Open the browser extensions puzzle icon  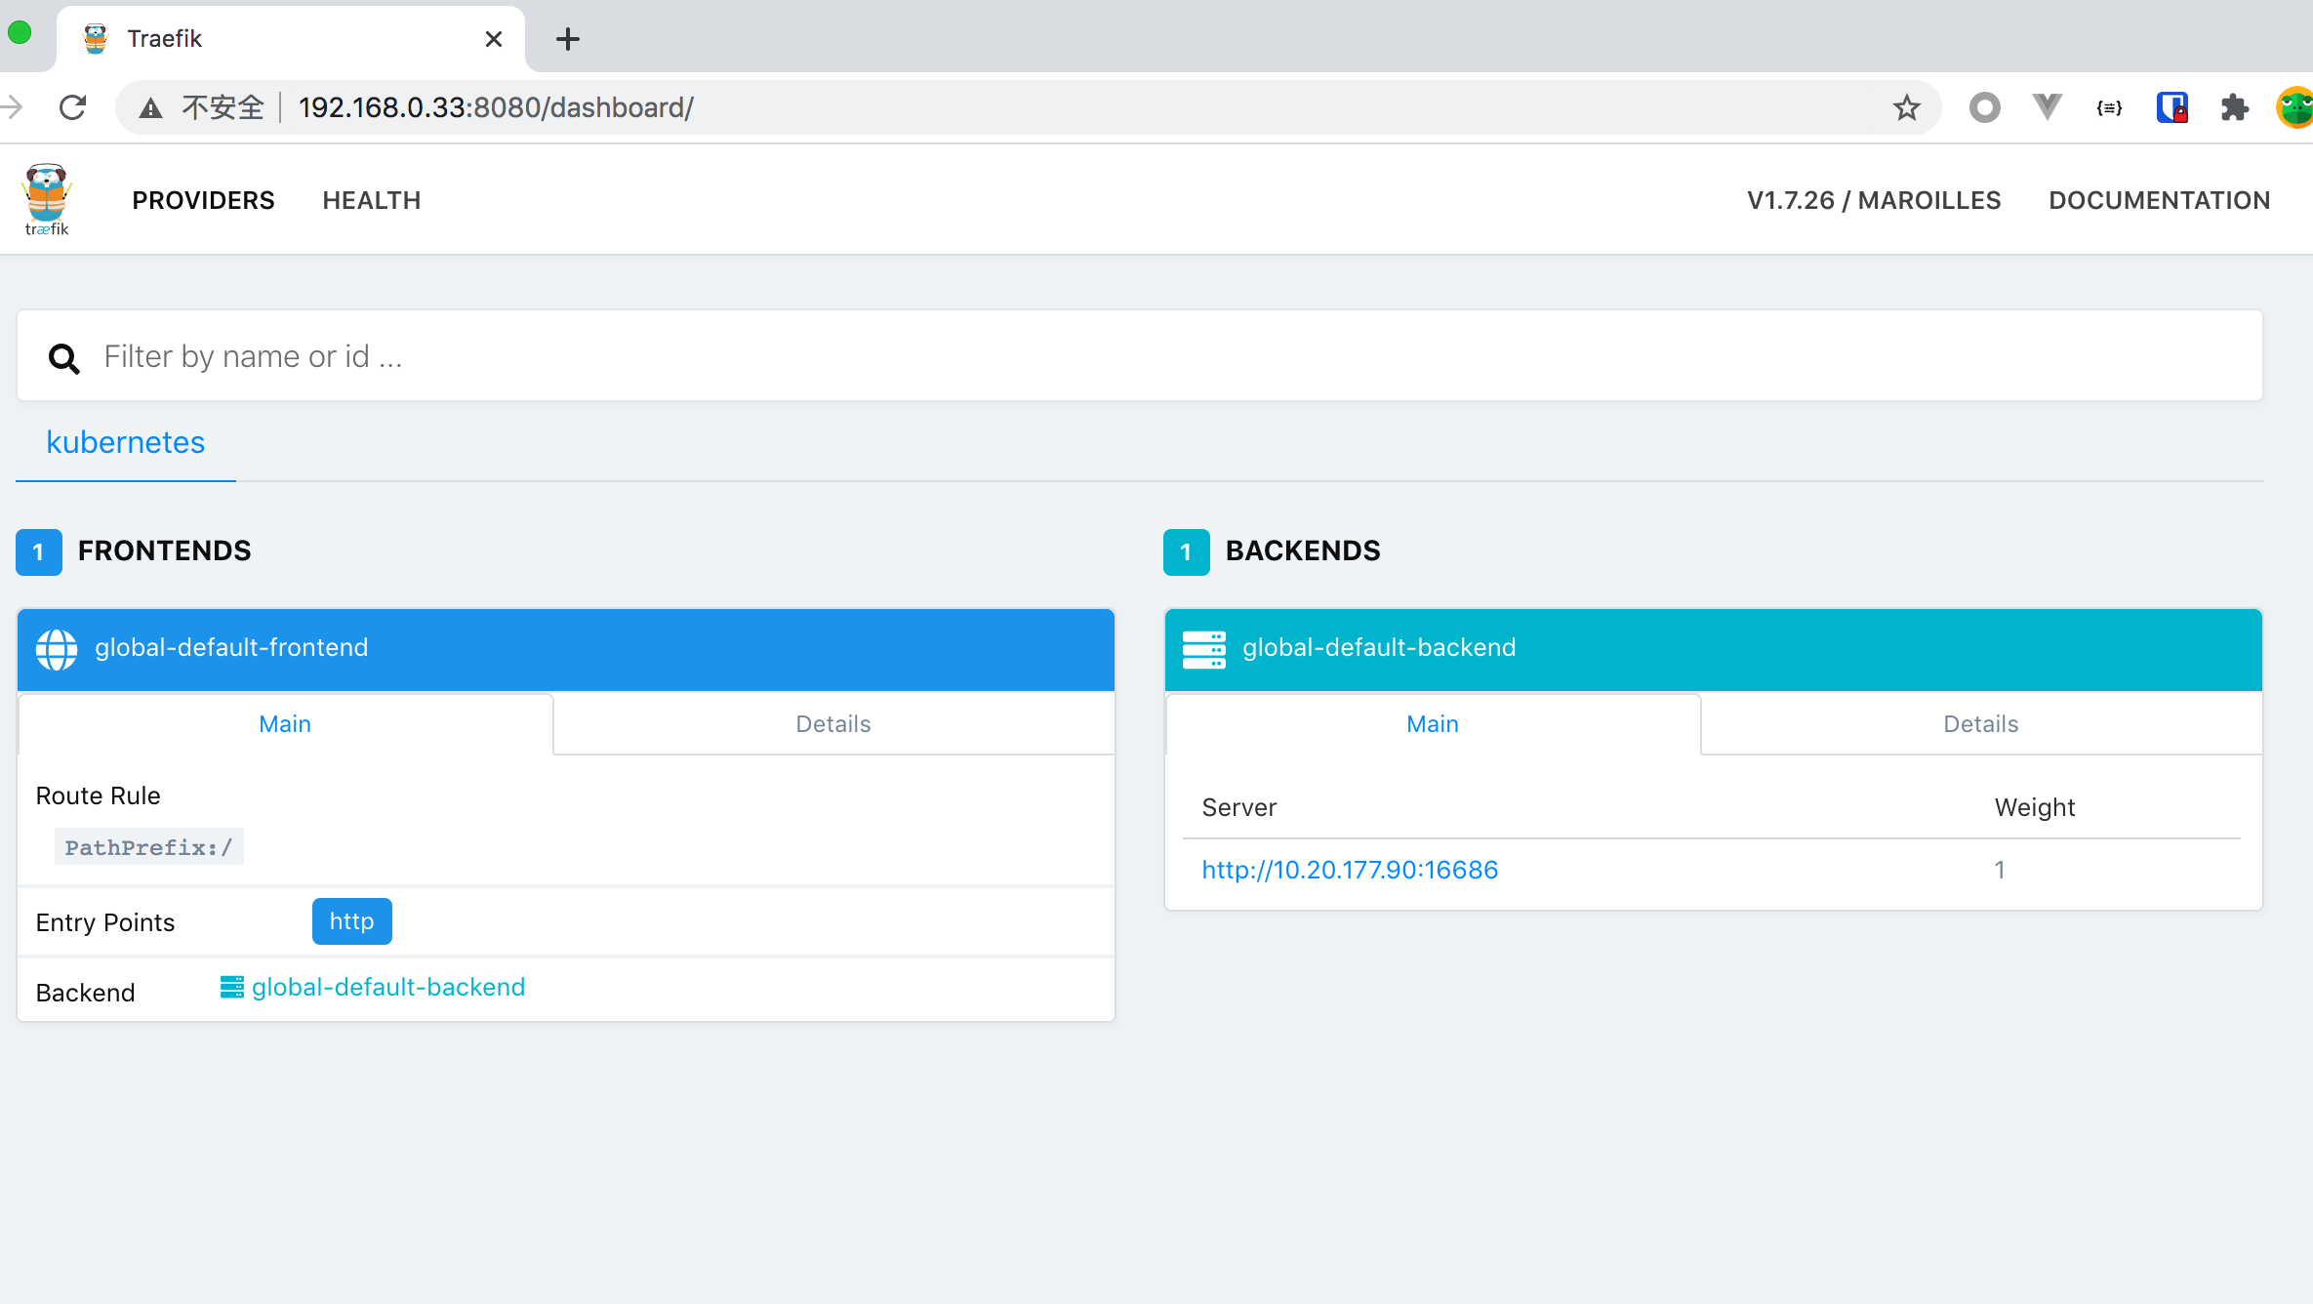coord(2234,107)
